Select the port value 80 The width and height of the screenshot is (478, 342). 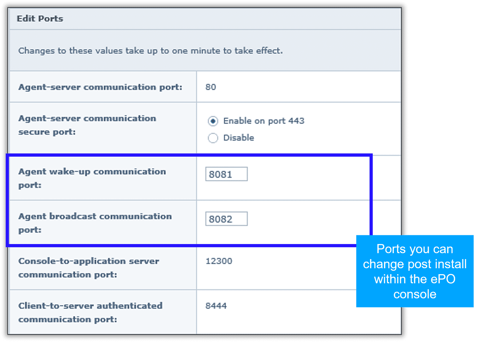coord(211,87)
